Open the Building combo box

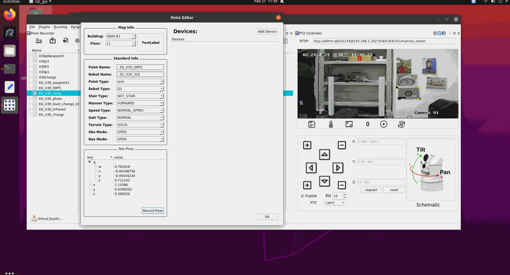[120, 36]
